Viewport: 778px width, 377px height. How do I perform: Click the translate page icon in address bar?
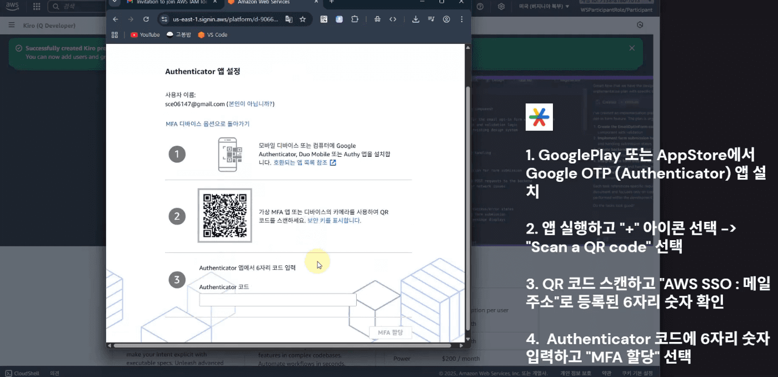[289, 19]
